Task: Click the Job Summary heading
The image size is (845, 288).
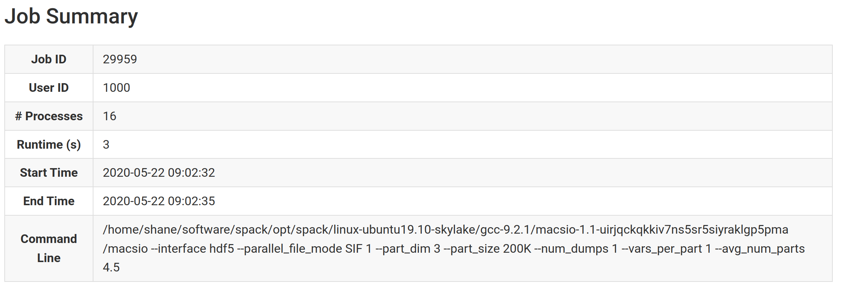Action: coord(71,17)
